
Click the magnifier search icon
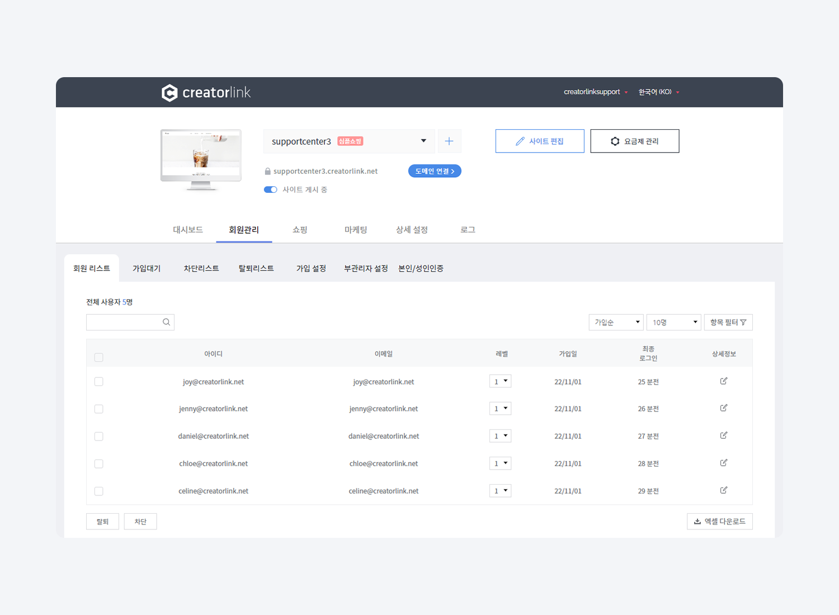[x=166, y=322]
